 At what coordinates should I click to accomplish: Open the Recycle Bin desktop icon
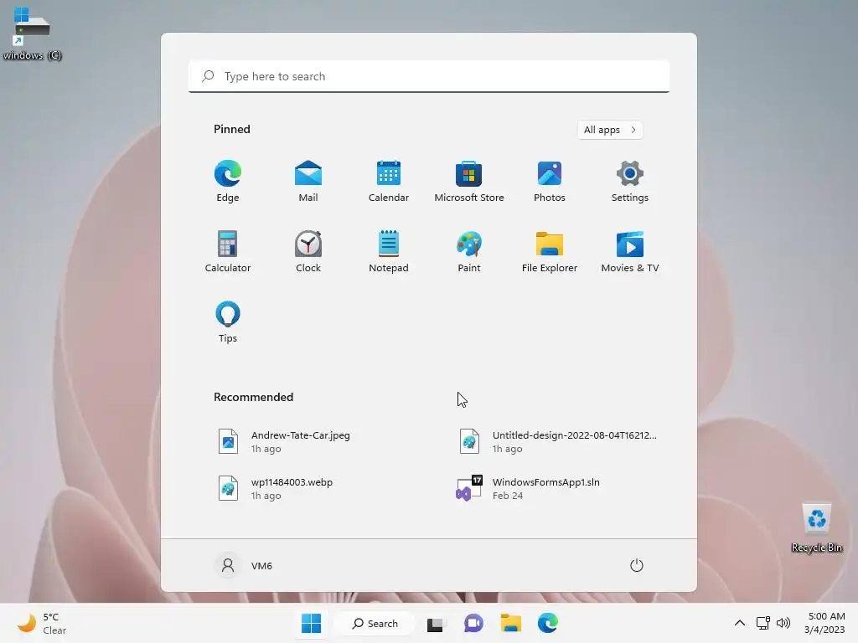tap(816, 527)
